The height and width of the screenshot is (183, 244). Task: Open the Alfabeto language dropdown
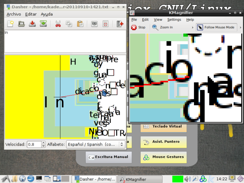96,144
